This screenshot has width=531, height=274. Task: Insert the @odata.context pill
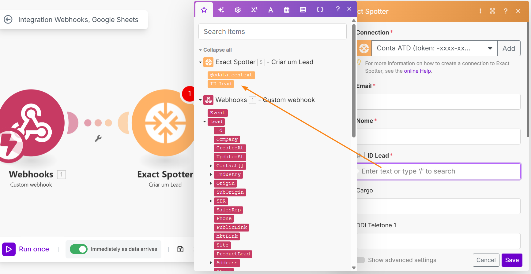pyautogui.click(x=231, y=75)
